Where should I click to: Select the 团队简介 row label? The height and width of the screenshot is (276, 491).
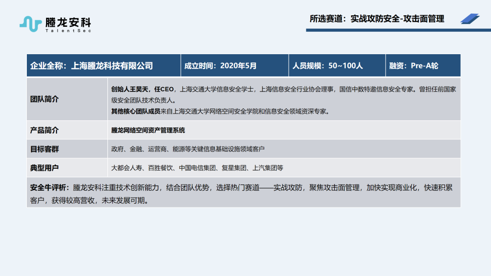click(x=45, y=99)
